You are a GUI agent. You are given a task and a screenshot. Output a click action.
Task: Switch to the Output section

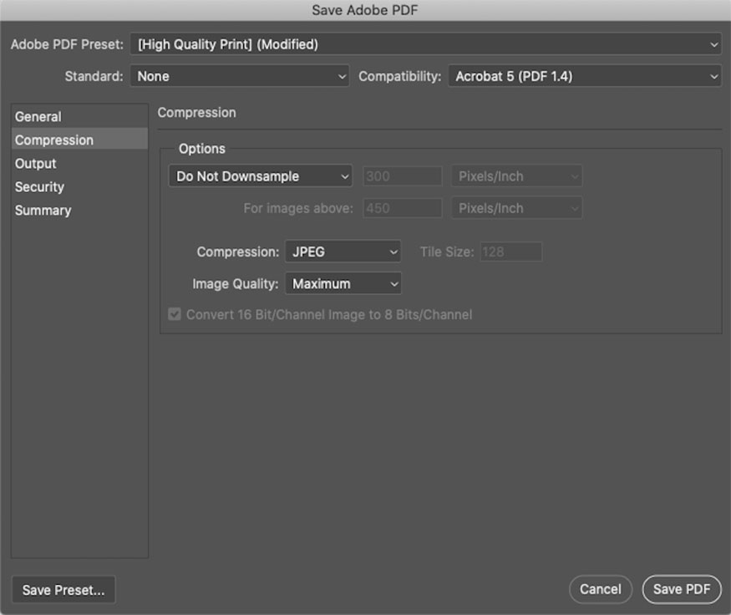(79, 164)
